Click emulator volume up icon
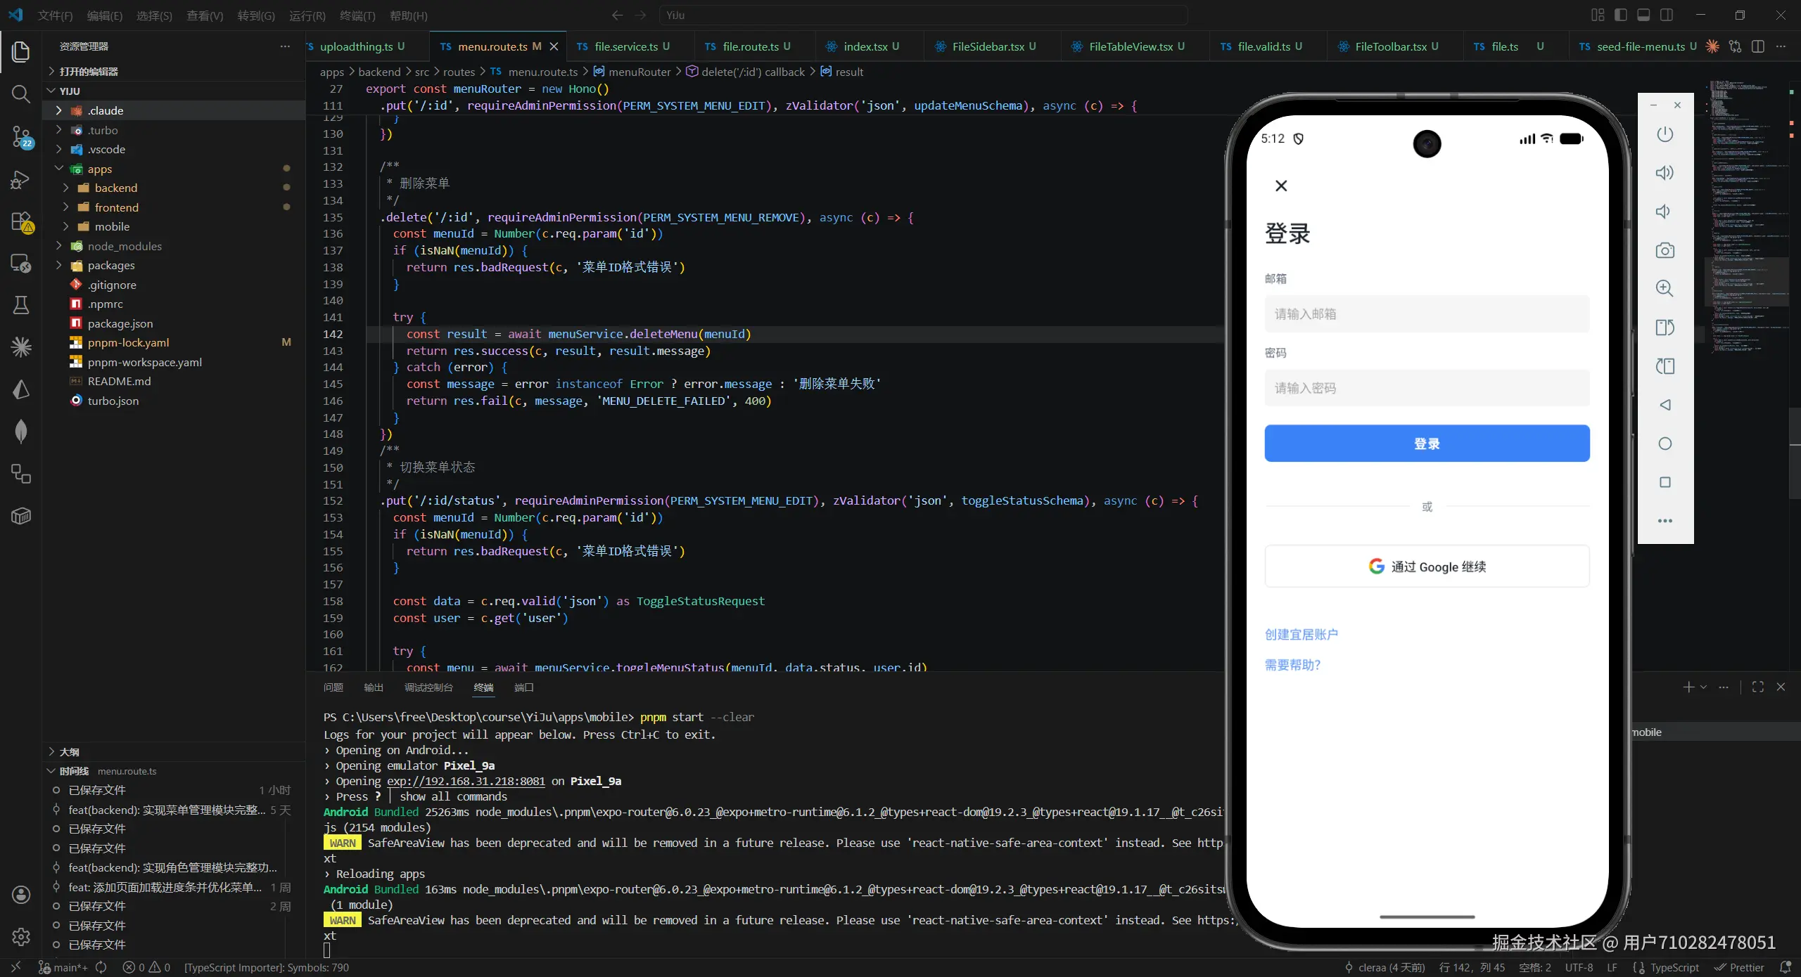This screenshot has height=977, width=1801. point(1665,173)
